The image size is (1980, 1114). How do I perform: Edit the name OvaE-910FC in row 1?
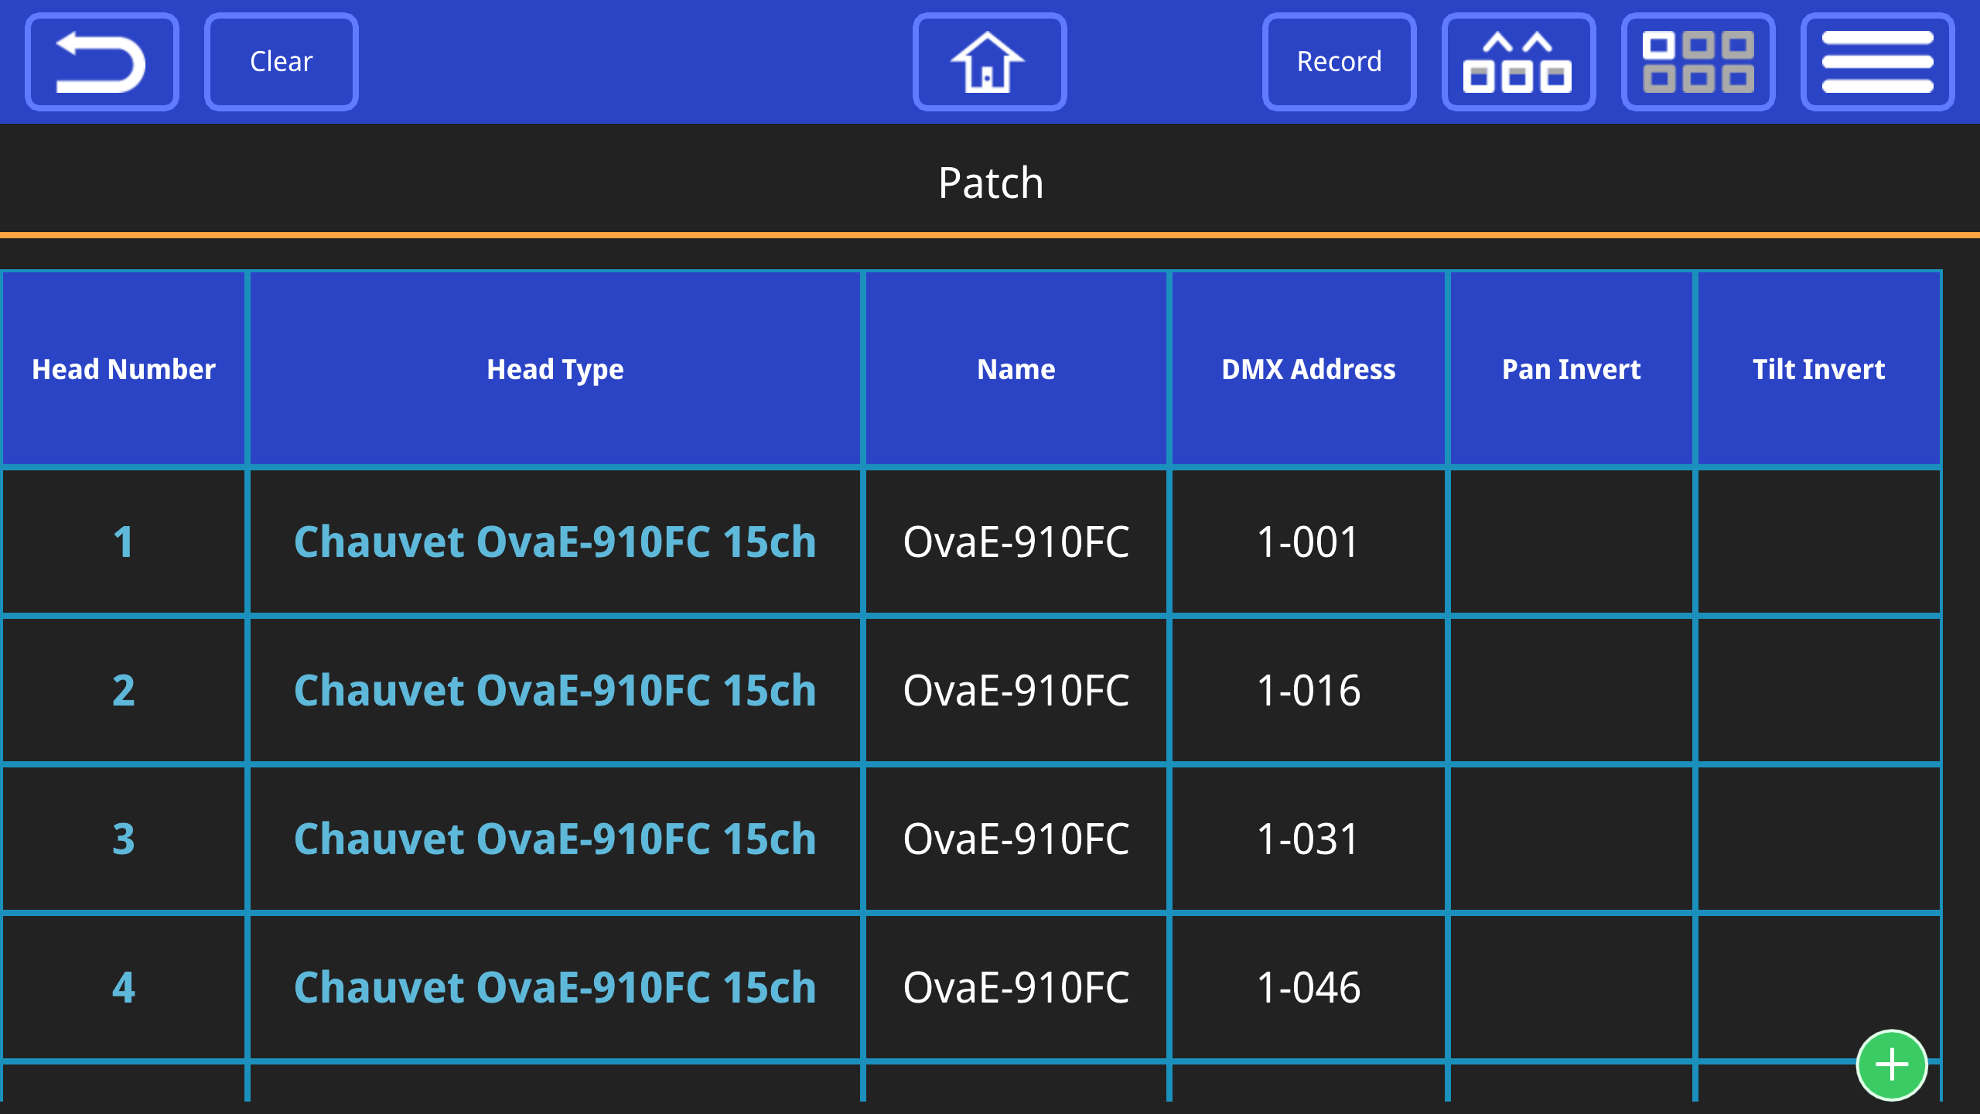1016,542
